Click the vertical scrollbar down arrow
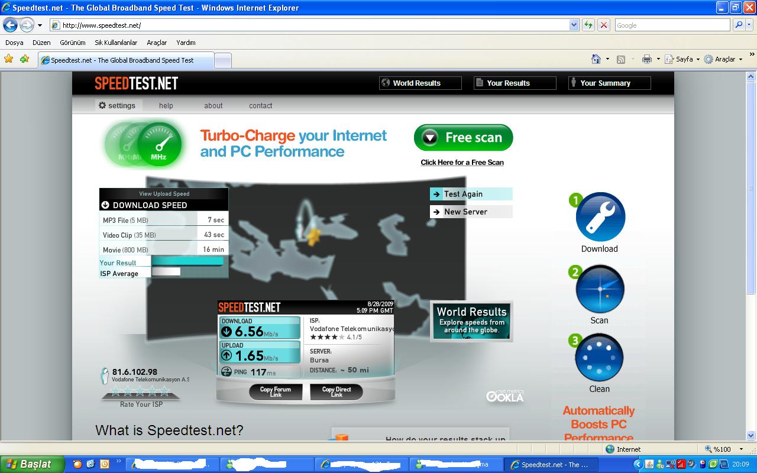Screen dimensions: 757x473 tap(752, 436)
